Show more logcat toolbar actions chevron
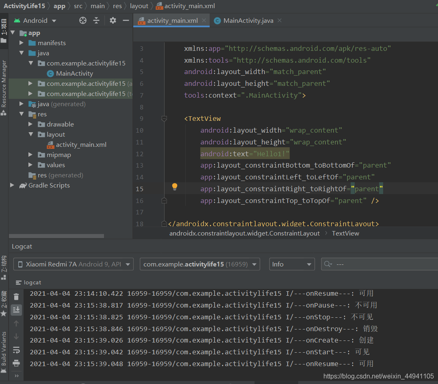 pyautogui.click(x=17, y=375)
